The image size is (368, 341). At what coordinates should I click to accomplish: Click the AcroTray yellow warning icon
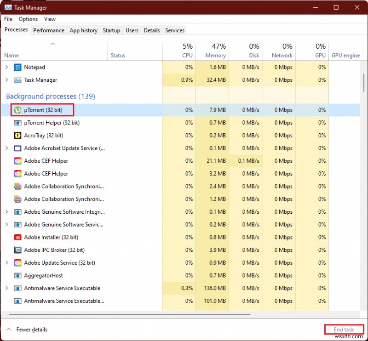[x=17, y=135]
